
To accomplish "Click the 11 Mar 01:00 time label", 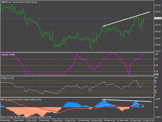I will click(123, 120).
